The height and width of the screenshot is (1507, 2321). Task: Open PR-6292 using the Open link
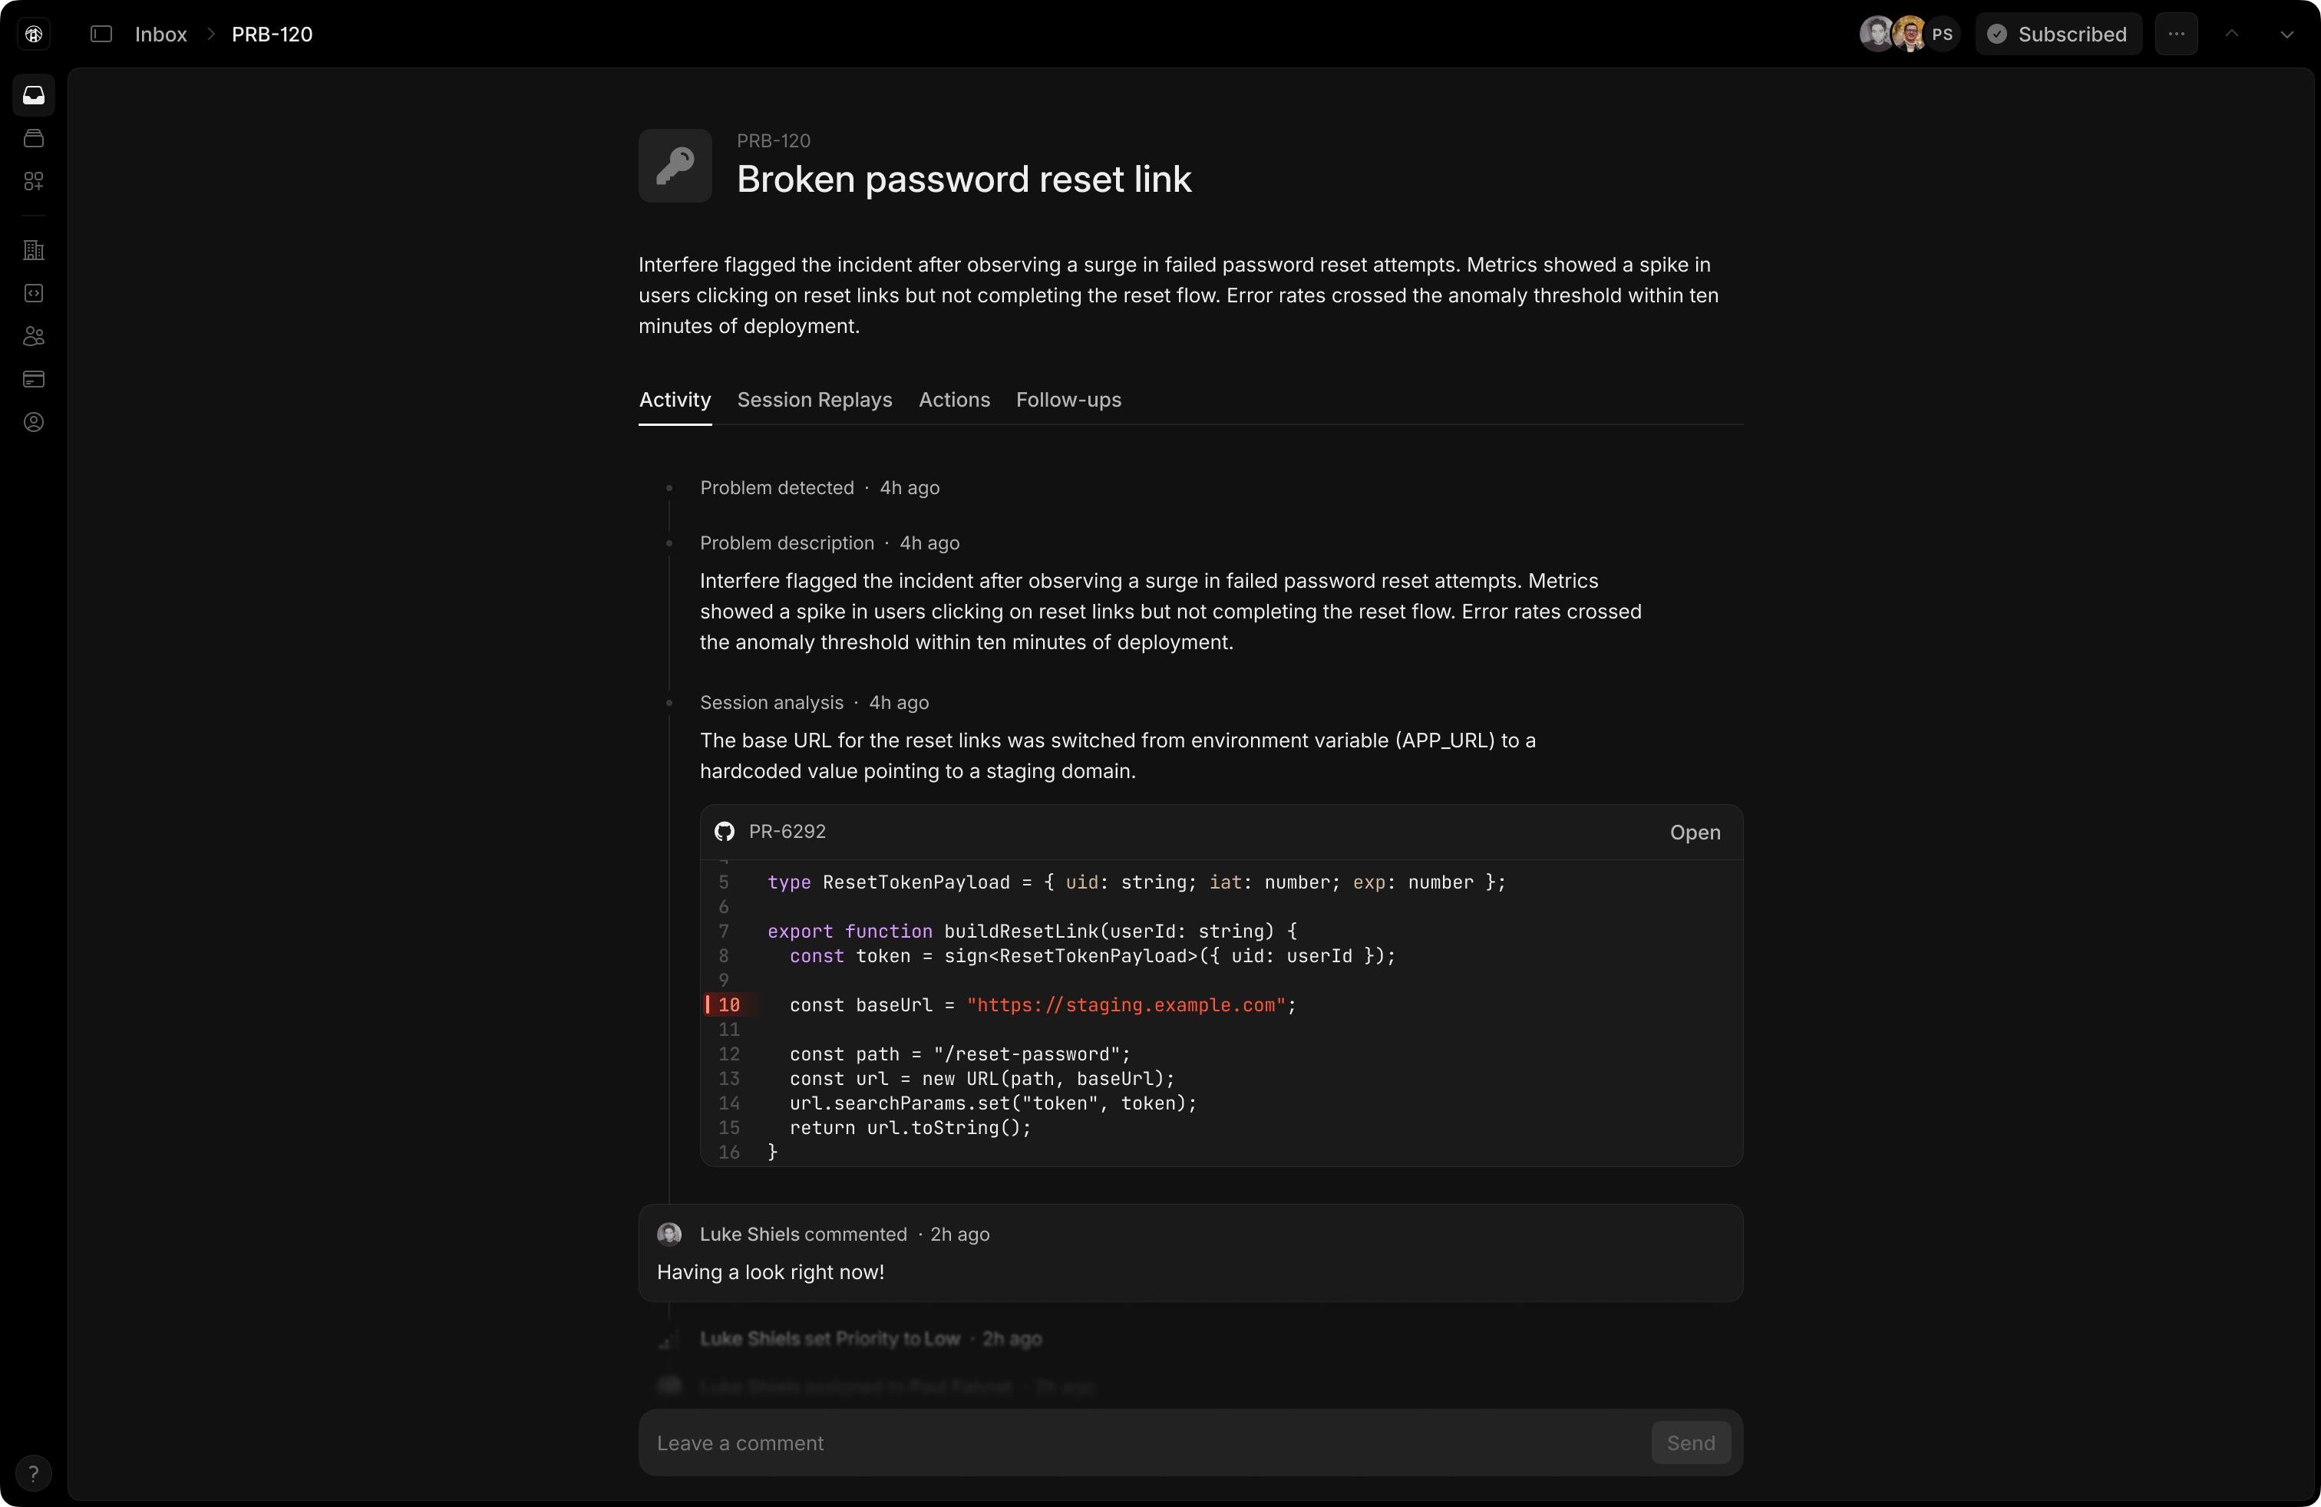tap(1694, 833)
